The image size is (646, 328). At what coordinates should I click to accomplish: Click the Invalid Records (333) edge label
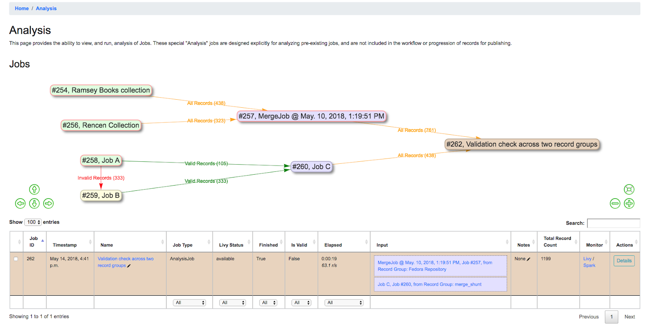[101, 178]
